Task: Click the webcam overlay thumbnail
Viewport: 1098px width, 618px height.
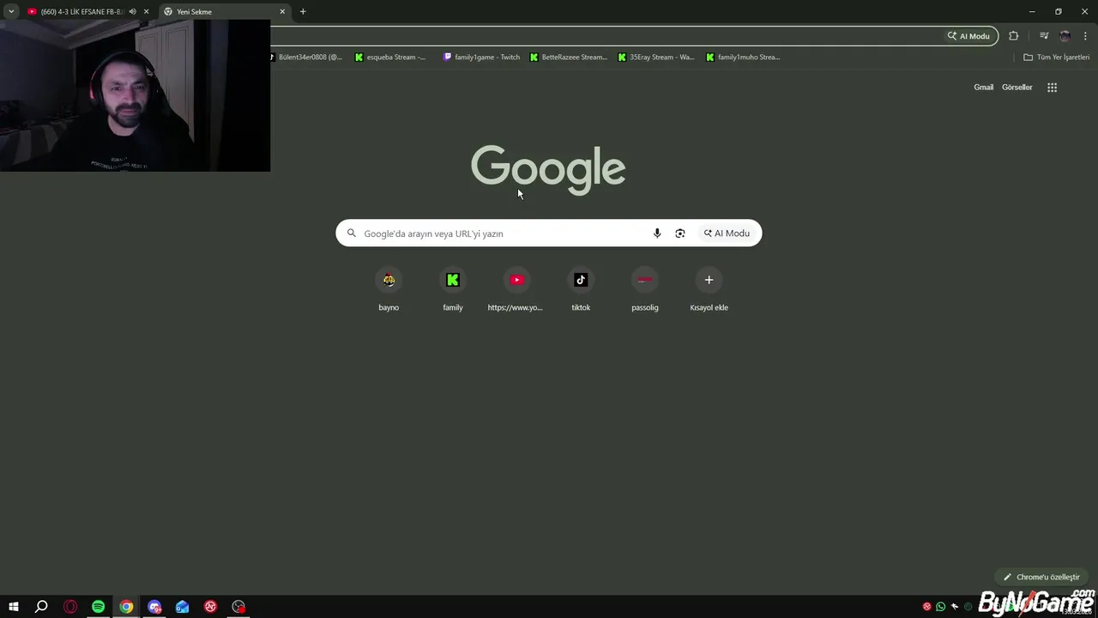Action: [x=135, y=94]
